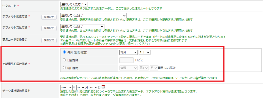Screen dimensions: 264x98
Task: Click the デフォルト支払方法 label
Action: click(15, 28)
